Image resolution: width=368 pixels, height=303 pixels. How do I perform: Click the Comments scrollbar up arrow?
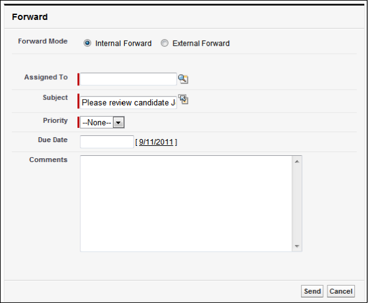click(297, 161)
